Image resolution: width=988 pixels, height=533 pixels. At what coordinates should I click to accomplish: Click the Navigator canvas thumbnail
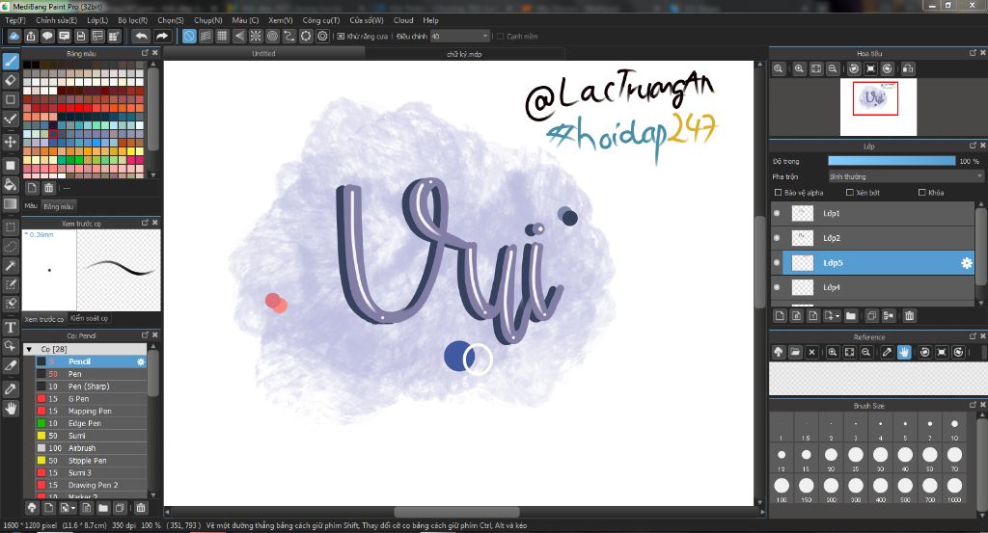[x=878, y=106]
